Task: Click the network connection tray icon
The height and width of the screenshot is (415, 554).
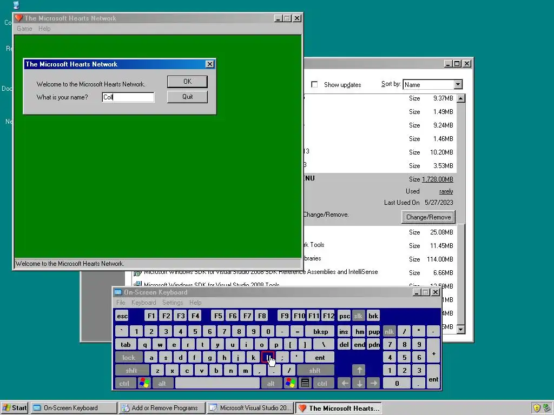Action: pos(547,408)
